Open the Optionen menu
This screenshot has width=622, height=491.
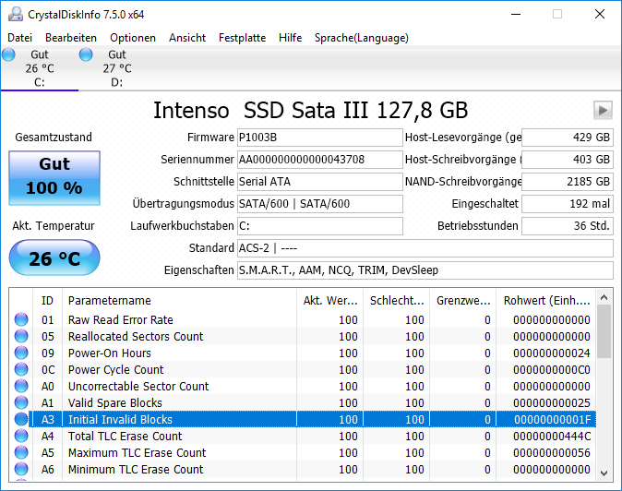tap(133, 38)
